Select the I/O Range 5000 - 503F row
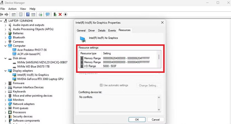Screen dimensions: 231x124 (x=118, y=66)
